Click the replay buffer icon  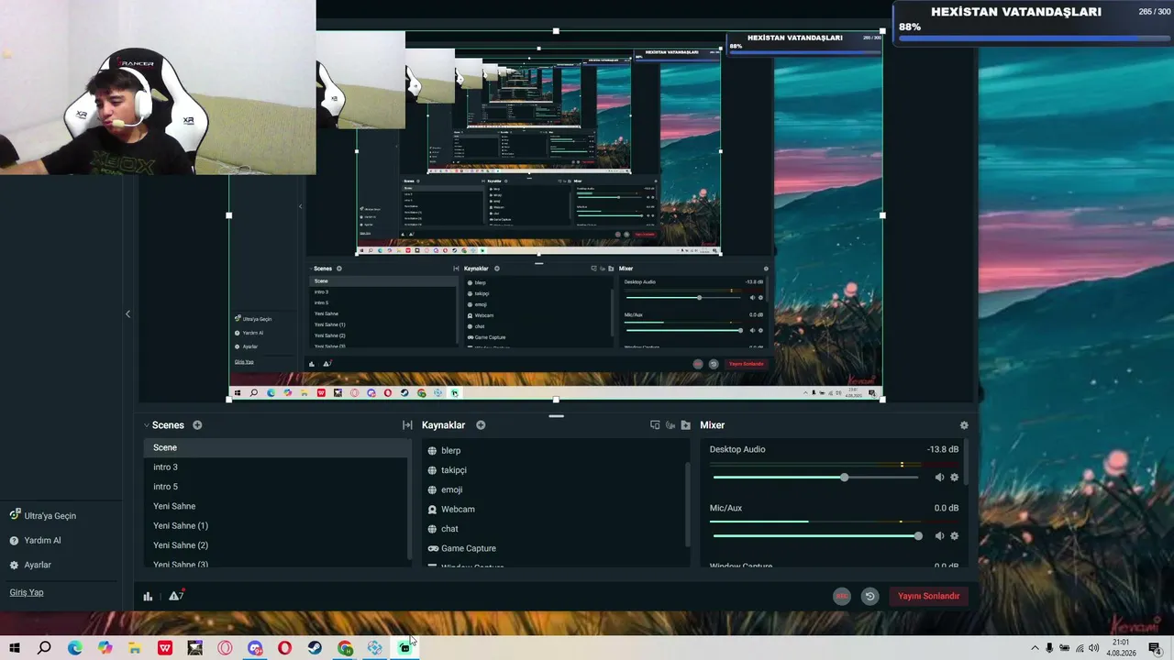870,597
